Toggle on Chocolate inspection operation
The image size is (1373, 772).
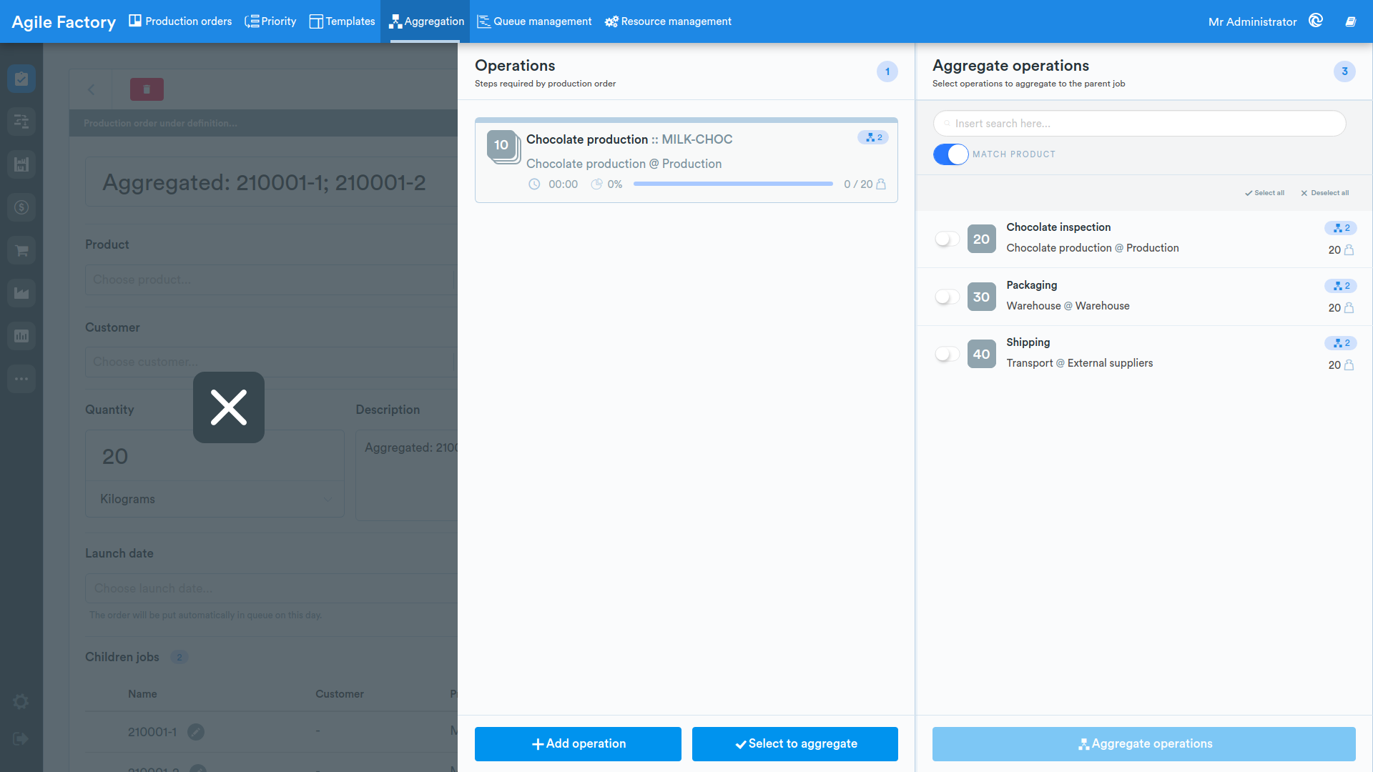pos(947,239)
